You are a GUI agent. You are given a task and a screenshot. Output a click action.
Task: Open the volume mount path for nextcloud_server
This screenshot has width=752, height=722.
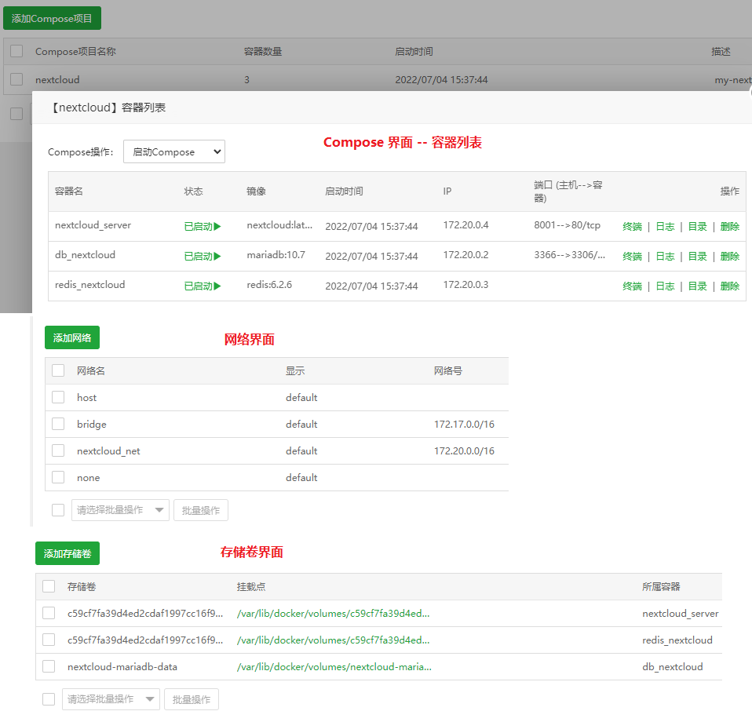(333, 613)
